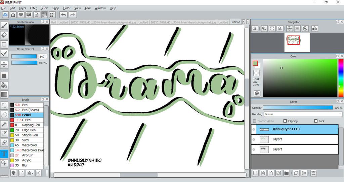Toggle Protect Alpha checkbox
This screenshot has width=344, height=182.
click(255, 121)
